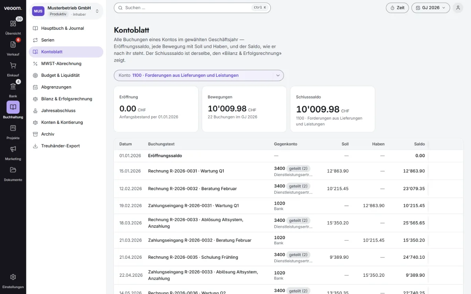This screenshot has width=471, height=294.
Task: Click the geteilt (2) badge for R-2026-0033 Rechnung
Action: [x=298, y=220]
